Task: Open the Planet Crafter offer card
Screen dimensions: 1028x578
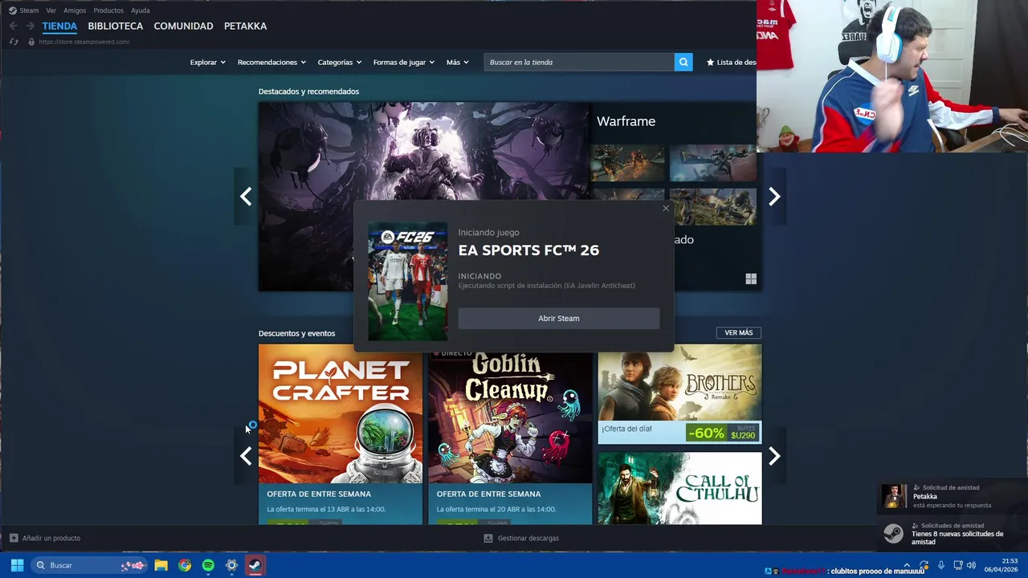Action: [x=340, y=434]
